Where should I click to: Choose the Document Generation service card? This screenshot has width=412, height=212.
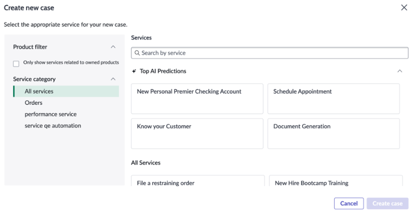334,134
